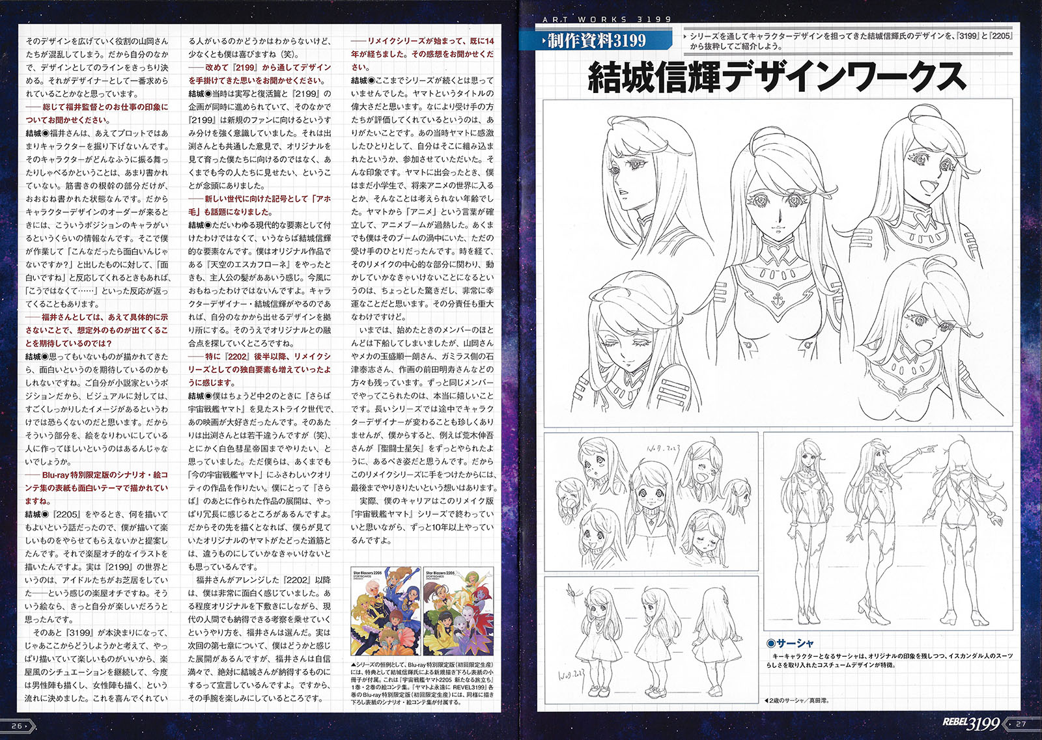The width and height of the screenshot is (1042, 740).
Task: Click the triangle bullet before the intro description text
Action: [686, 36]
